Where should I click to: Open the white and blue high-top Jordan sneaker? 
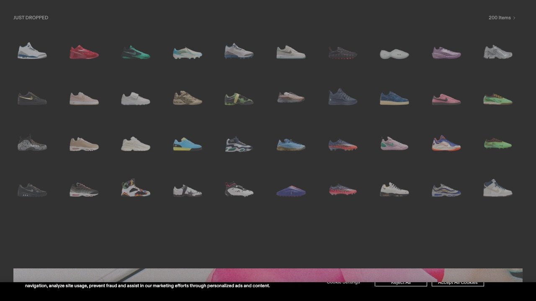(x=32, y=51)
